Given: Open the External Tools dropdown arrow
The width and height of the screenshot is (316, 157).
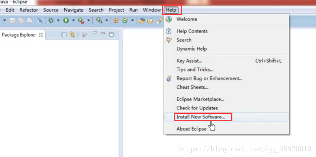Looking at the screenshot, I should click(x=107, y=20).
